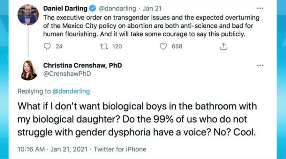Open more options on Christina Crenshaw's reply
The image size is (286, 159).
tap(260, 65)
